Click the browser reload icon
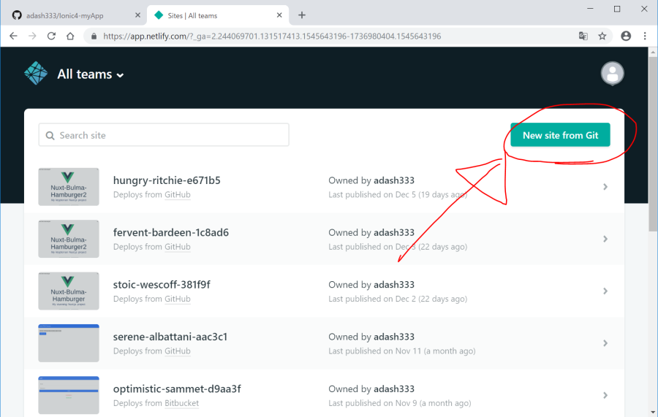This screenshot has height=417, width=658. [x=51, y=36]
